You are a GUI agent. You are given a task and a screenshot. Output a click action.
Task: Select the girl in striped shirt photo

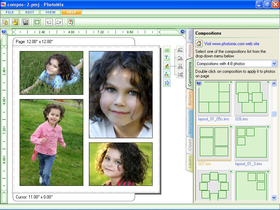121,164
